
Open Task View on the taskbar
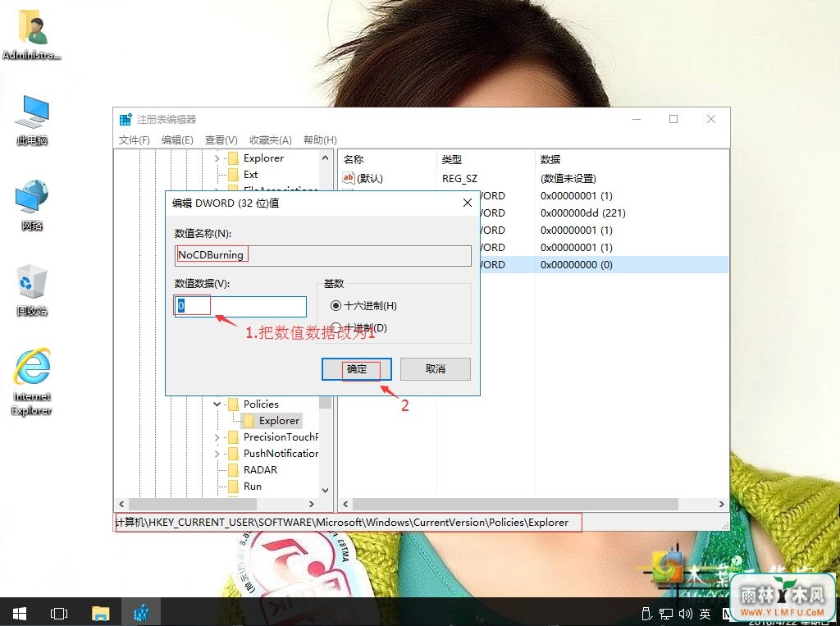pos(59,613)
